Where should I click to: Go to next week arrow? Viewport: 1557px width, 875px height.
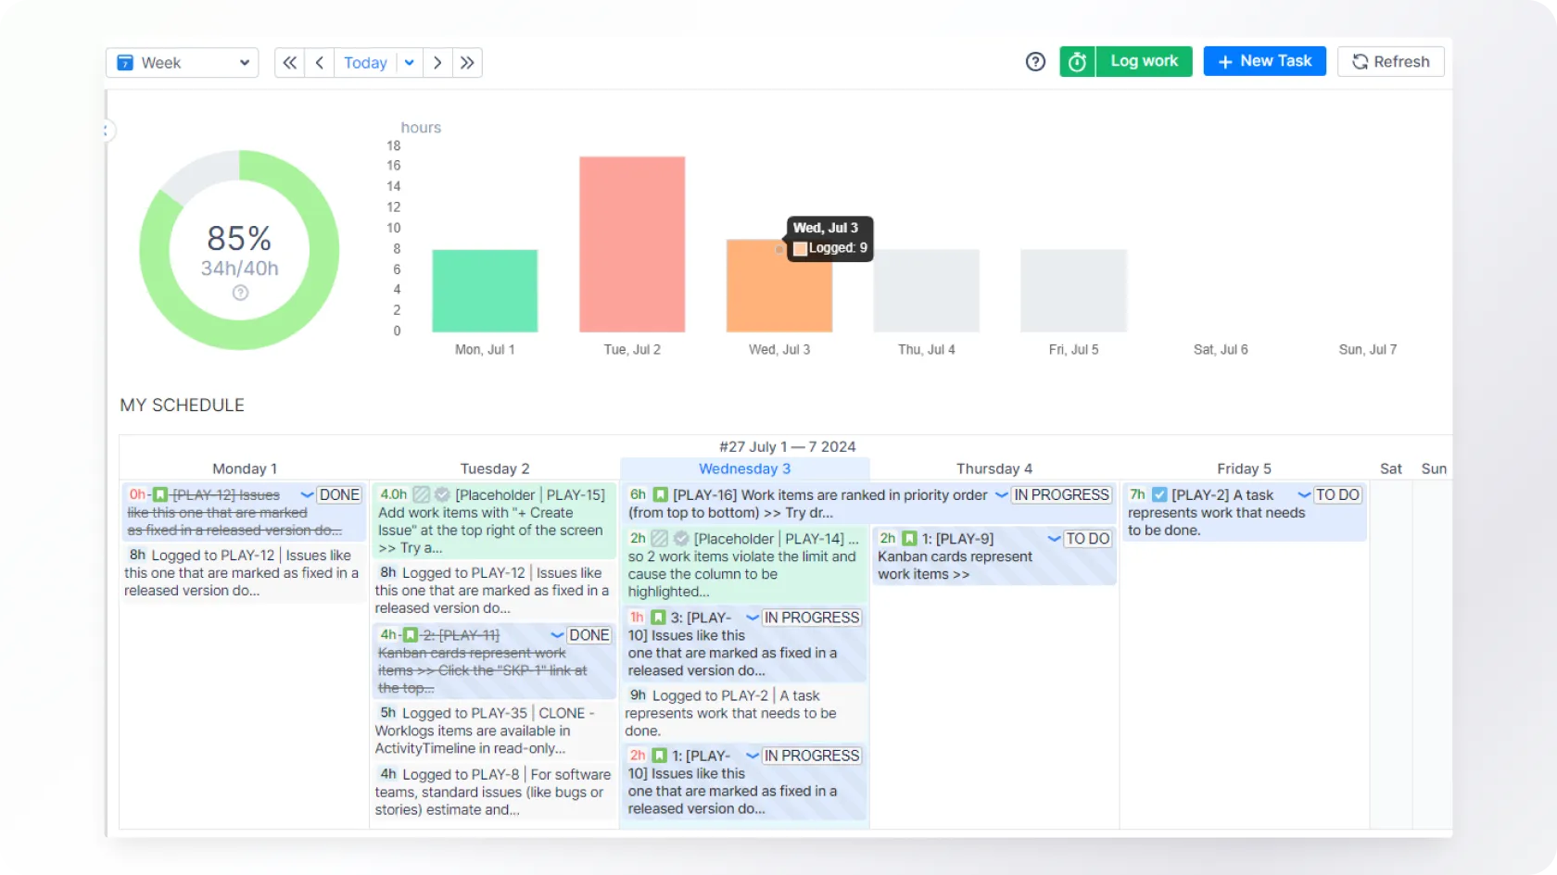[437, 63]
